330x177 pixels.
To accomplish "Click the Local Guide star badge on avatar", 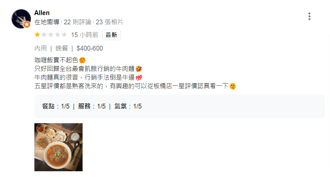I will (27, 24).
